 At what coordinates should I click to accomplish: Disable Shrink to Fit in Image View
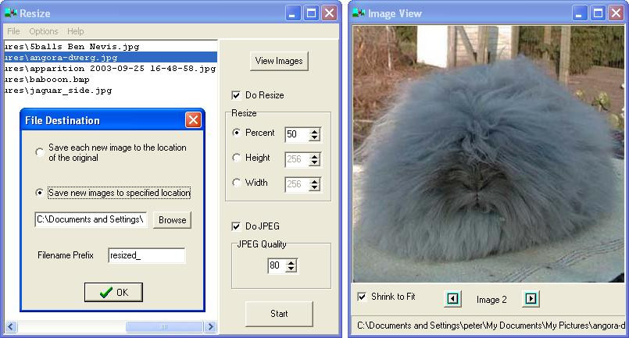tap(362, 297)
